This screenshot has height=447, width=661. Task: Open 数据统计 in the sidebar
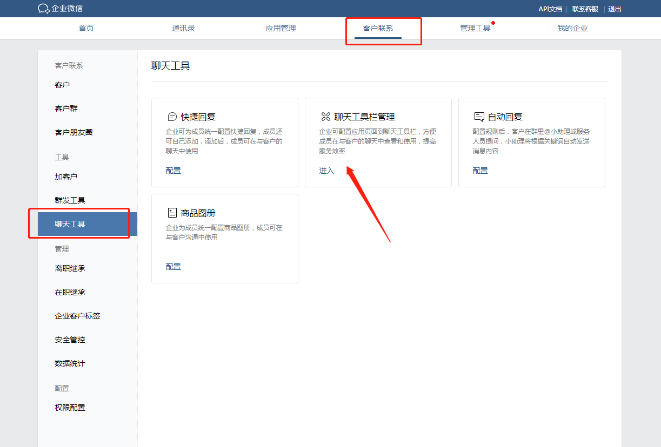point(70,363)
